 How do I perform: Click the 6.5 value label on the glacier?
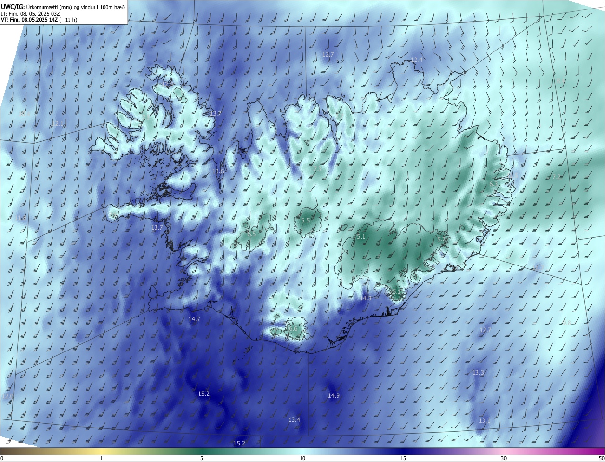pos(251,234)
